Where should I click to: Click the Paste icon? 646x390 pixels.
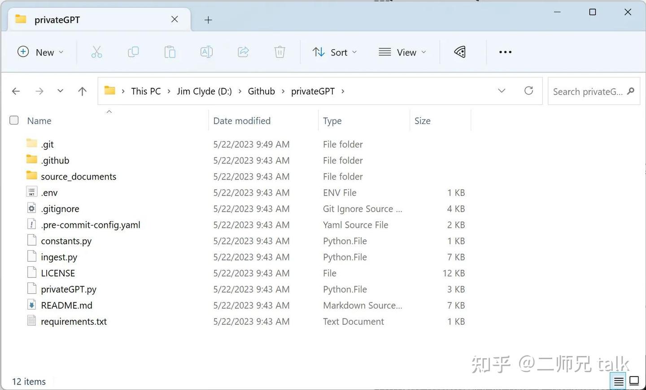click(x=170, y=52)
